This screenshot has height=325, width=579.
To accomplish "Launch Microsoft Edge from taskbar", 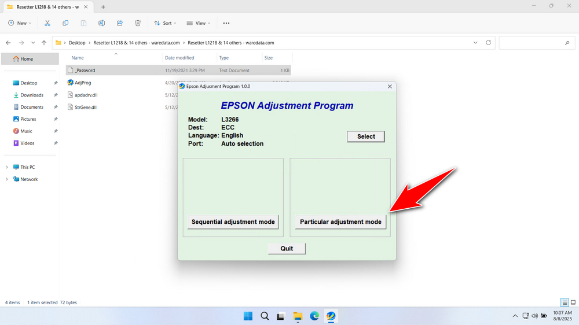I will click(314, 316).
